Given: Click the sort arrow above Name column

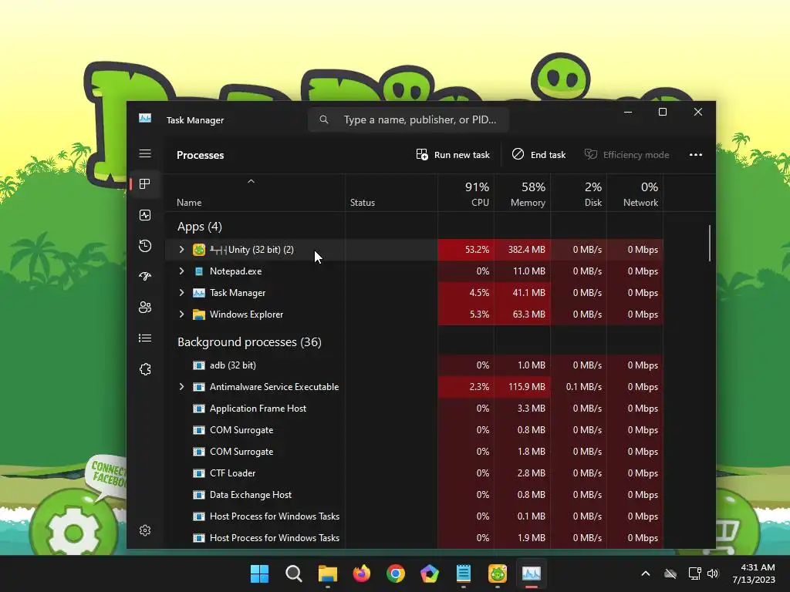Looking at the screenshot, I should pos(251,181).
